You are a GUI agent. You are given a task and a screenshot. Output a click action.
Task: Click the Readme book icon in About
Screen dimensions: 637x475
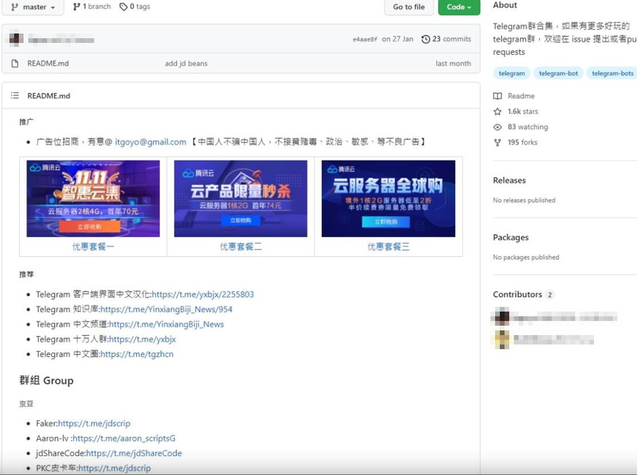497,96
